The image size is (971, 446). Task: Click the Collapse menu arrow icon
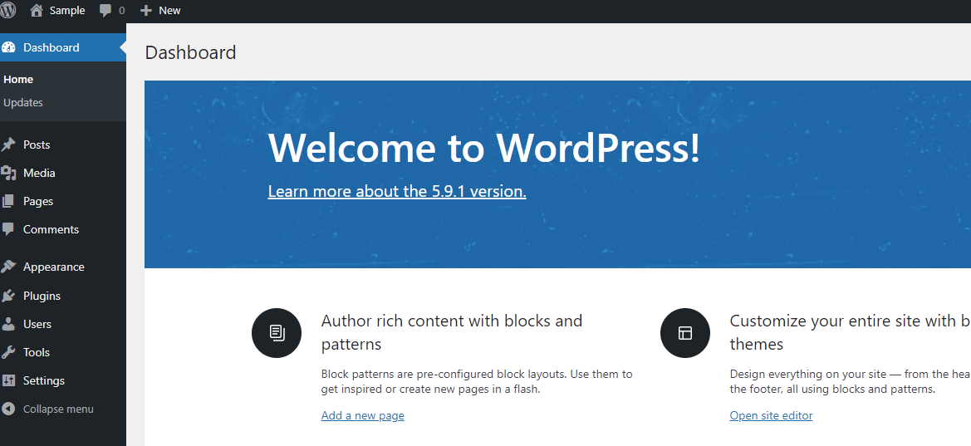(x=8, y=409)
